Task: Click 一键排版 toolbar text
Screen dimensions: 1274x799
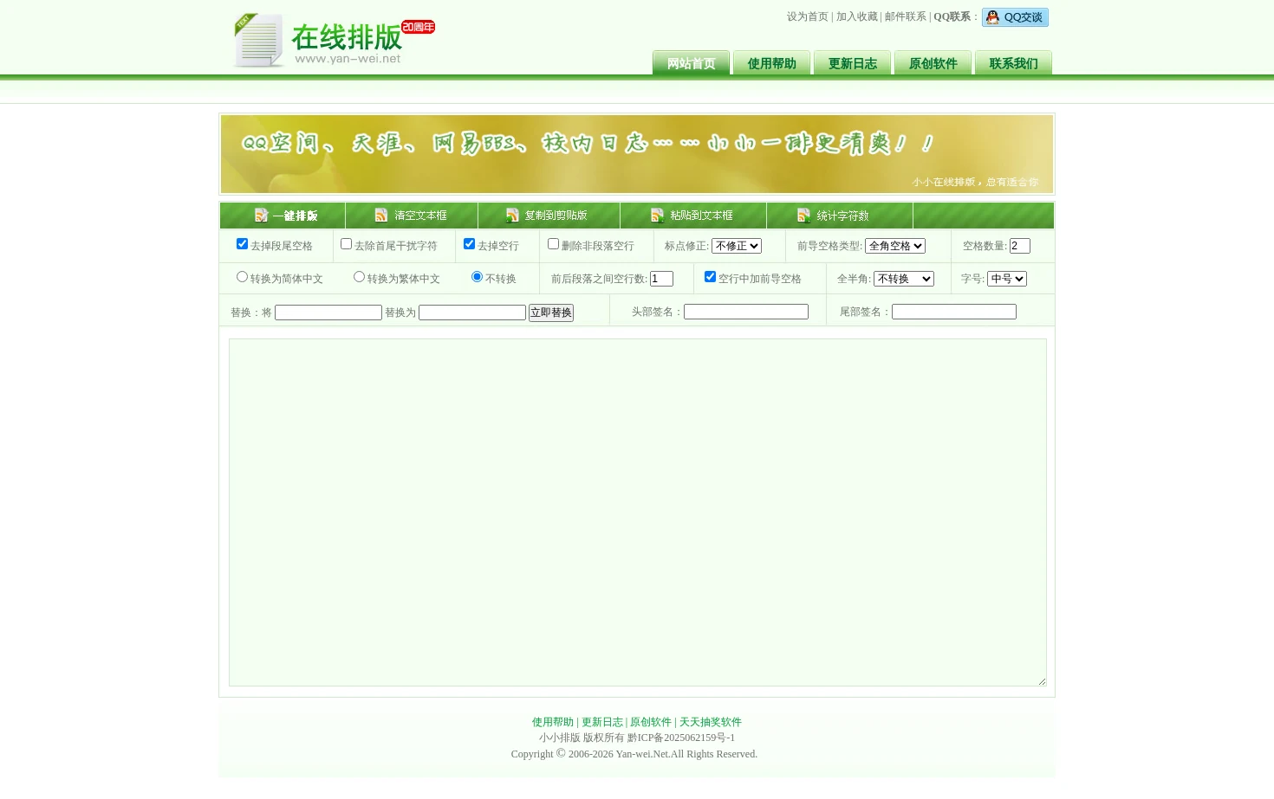Action: tap(295, 216)
